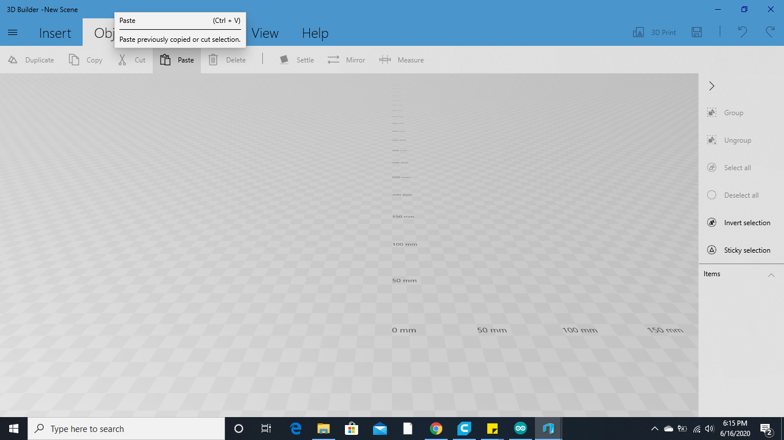Open the Mirror tool
The image size is (784, 440).
(x=346, y=60)
